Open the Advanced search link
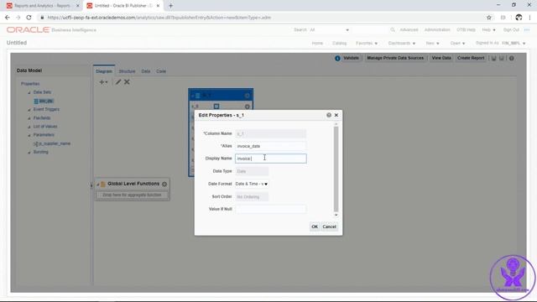This screenshot has height=302, width=537. [x=409, y=30]
